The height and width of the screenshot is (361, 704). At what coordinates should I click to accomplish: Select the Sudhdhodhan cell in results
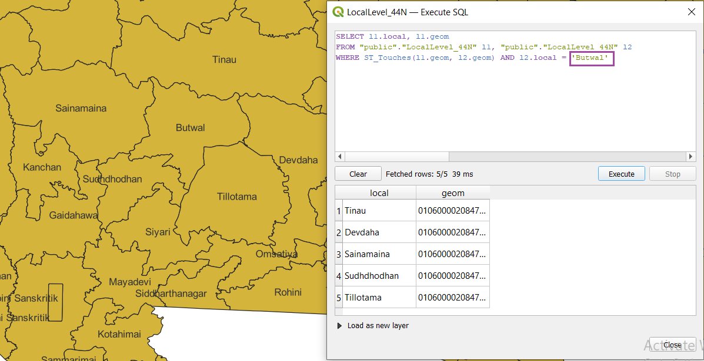click(x=379, y=275)
